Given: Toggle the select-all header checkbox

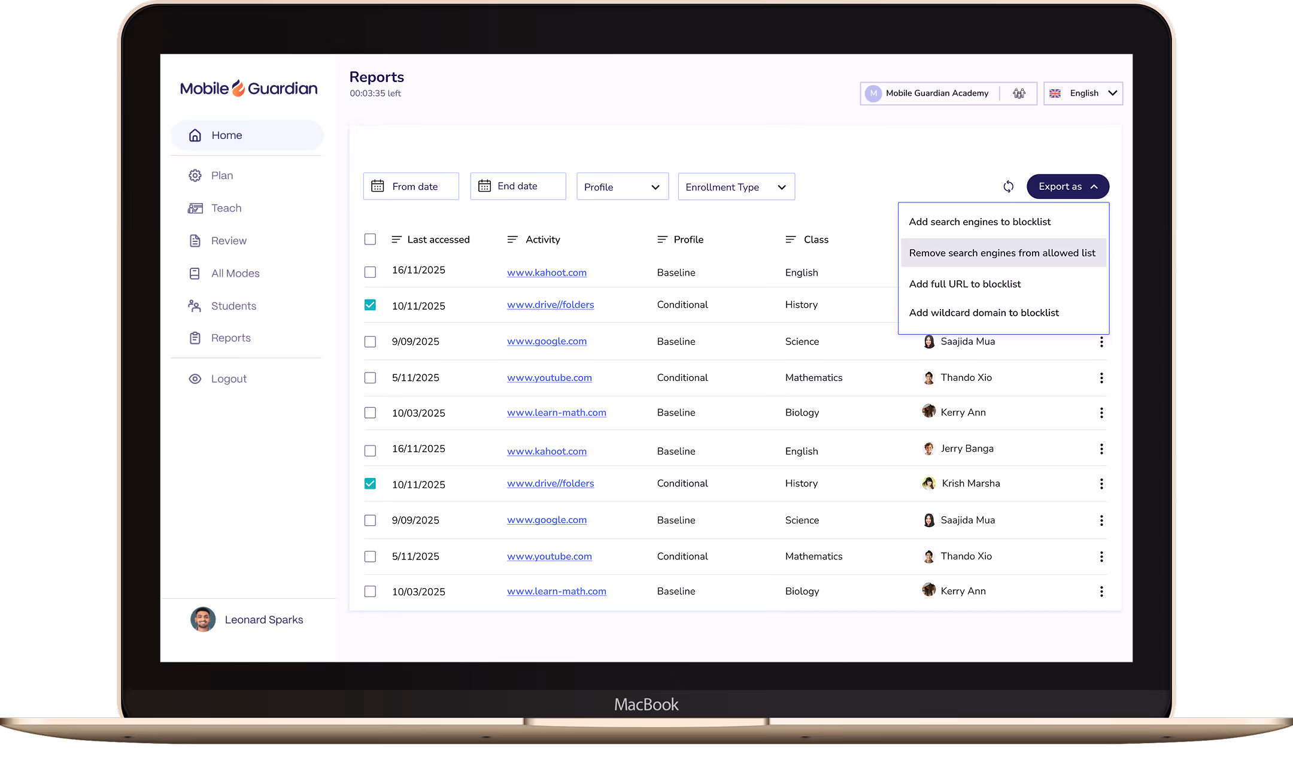Looking at the screenshot, I should coord(370,240).
